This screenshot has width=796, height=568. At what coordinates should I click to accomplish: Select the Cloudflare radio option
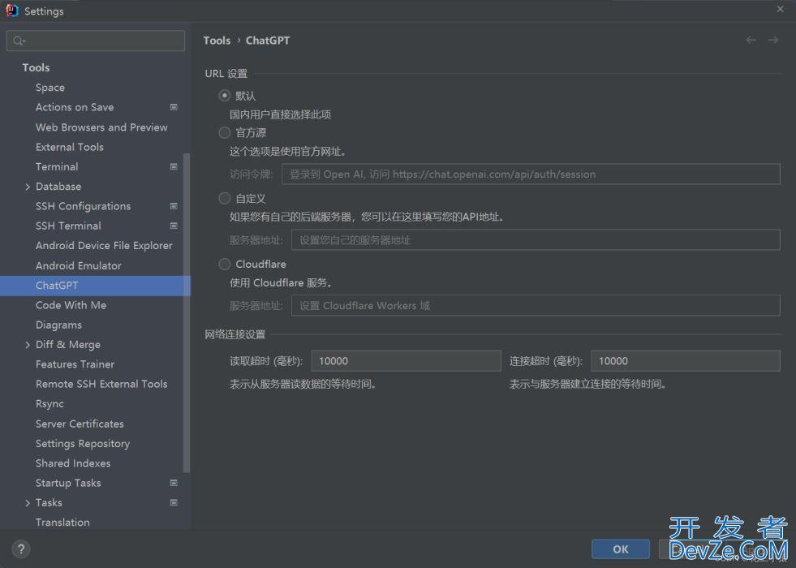point(225,264)
